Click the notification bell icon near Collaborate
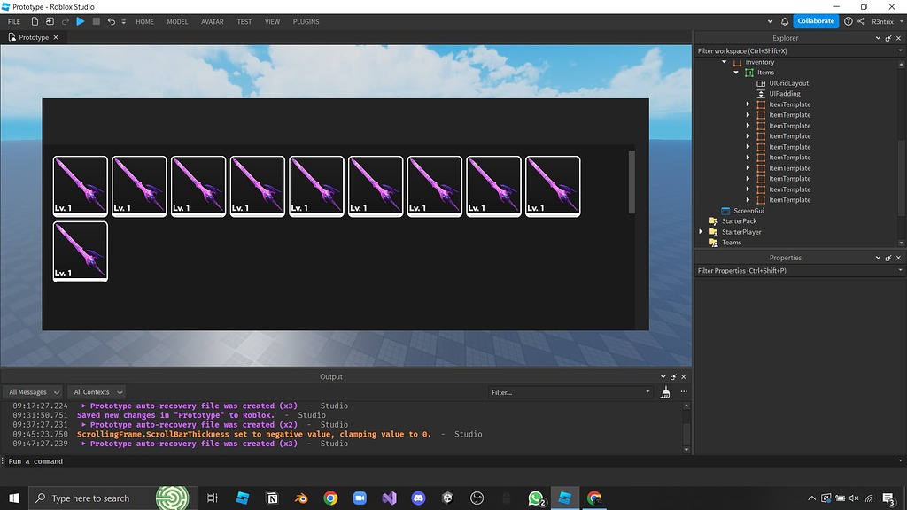Viewport: 907px width, 510px height. pos(784,20)
